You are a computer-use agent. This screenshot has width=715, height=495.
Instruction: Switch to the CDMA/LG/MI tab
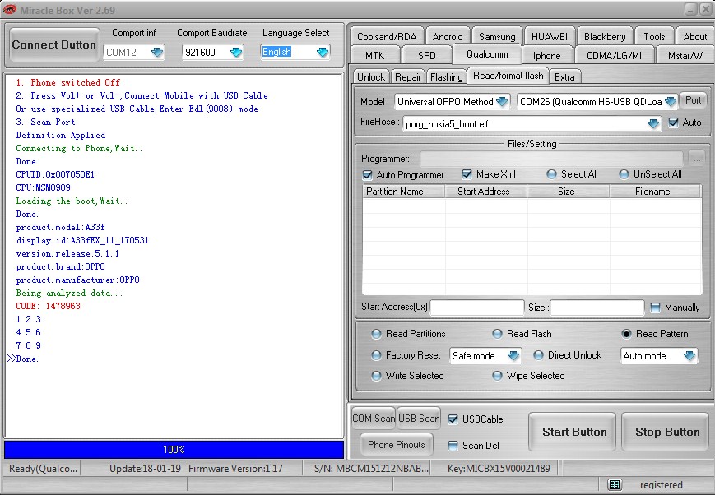click(614, 55)
